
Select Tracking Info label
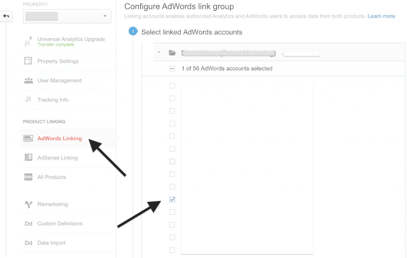[x=53, y=100]
